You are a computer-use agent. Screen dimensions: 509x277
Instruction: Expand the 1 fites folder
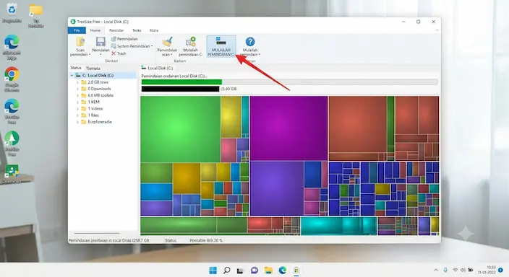(x=77, y=115)
